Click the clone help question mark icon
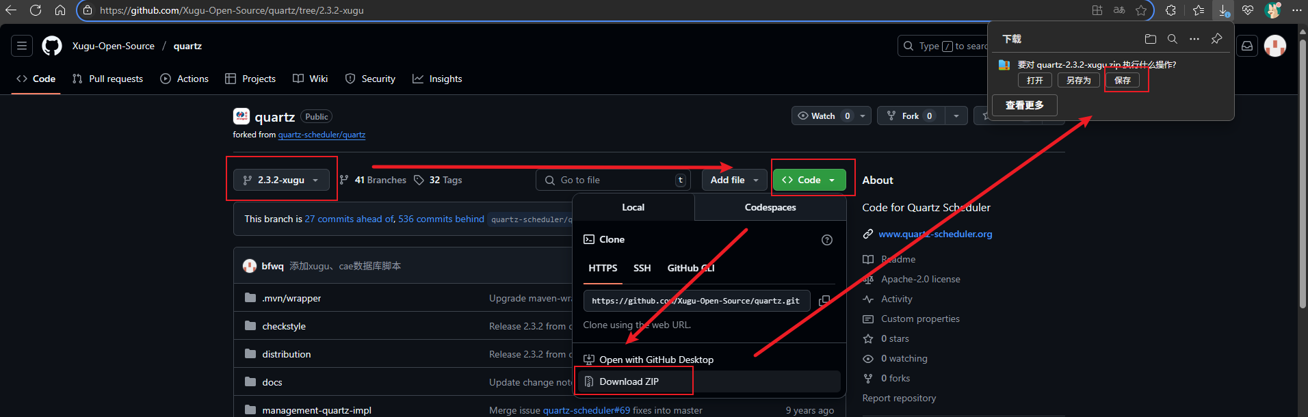 (x=826, y=240)
